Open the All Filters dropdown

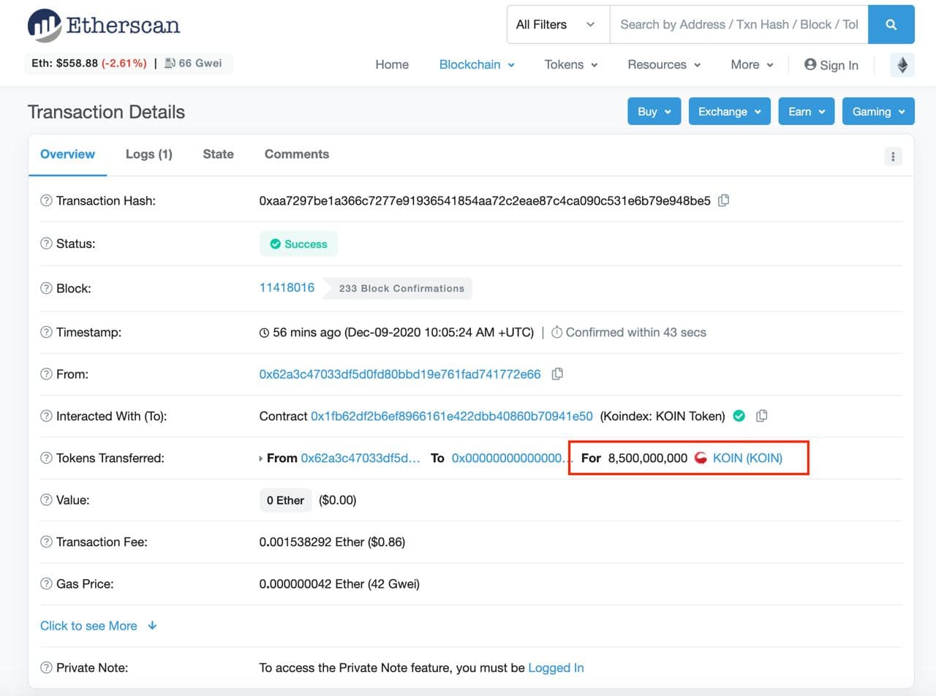(557, 25)
